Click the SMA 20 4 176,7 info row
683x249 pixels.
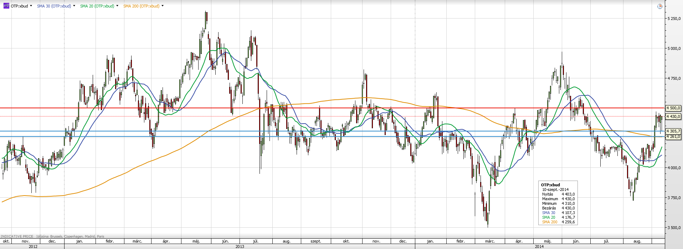coord(558,217)
